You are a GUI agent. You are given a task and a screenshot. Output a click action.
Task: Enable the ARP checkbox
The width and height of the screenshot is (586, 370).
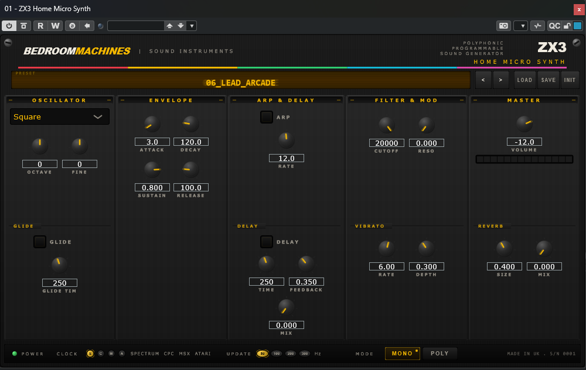pos(267,117)
